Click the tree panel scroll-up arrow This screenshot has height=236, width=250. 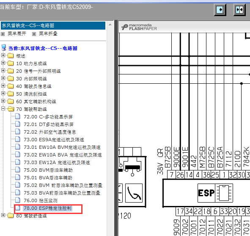(110, 25)
